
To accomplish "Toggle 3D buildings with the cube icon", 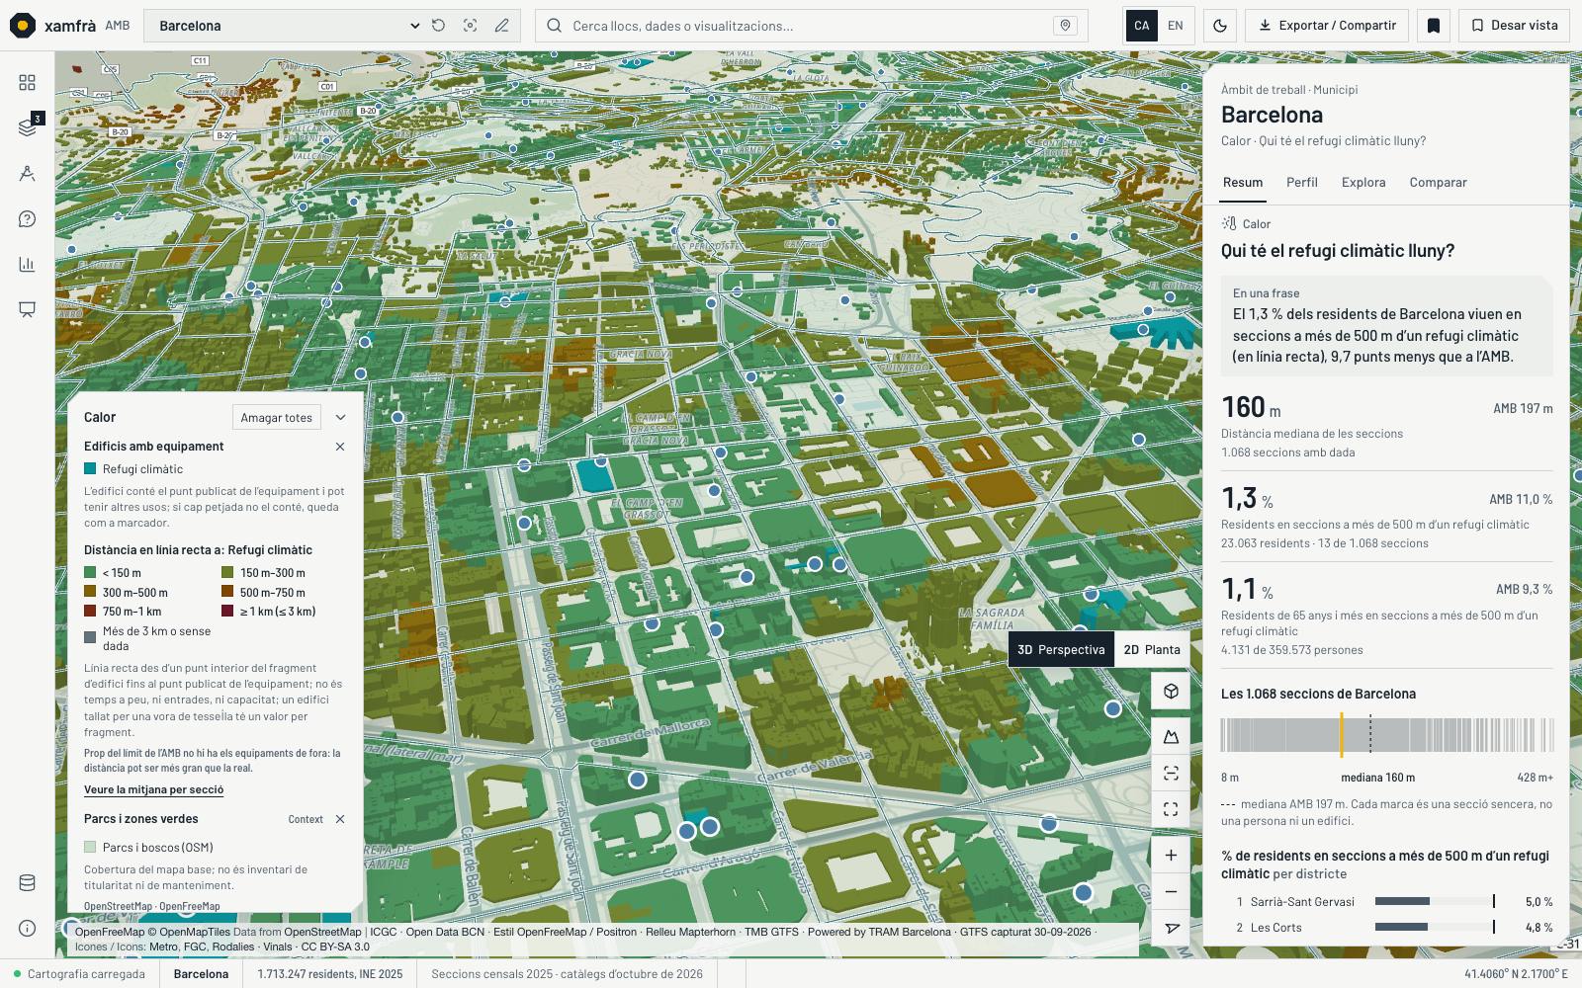I will [x=1171, y=692].
